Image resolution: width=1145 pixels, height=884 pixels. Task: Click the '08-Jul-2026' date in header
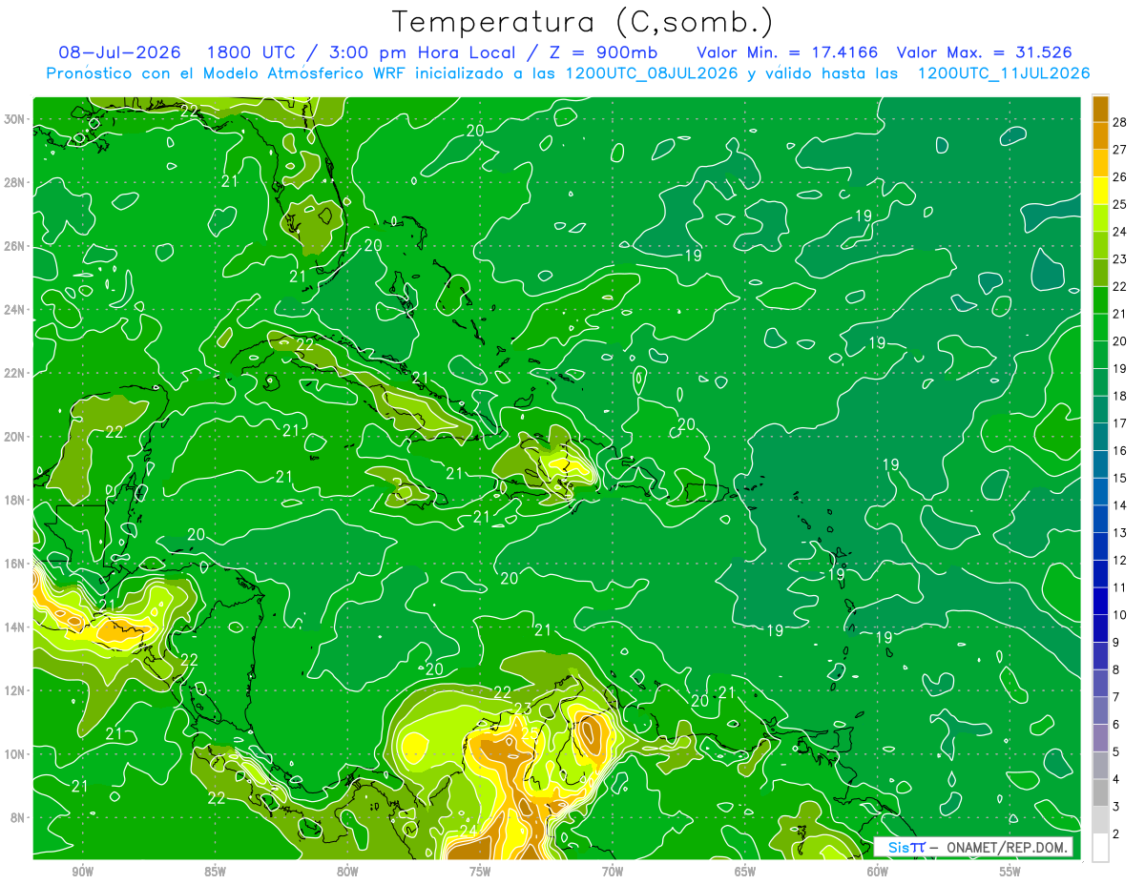click(121, 52)
